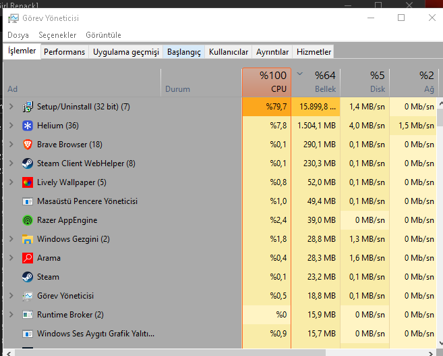Viewport: 443px width, 356px height.
Task: Switch to the Performans tab
Action: (x=65, y=52)
